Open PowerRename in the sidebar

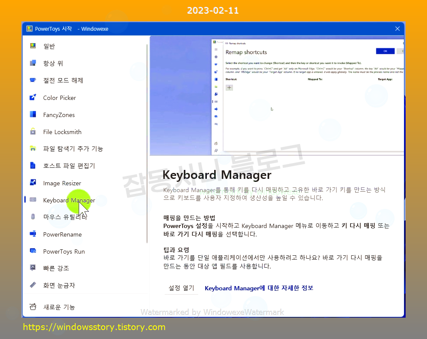(x=62, y=234)
